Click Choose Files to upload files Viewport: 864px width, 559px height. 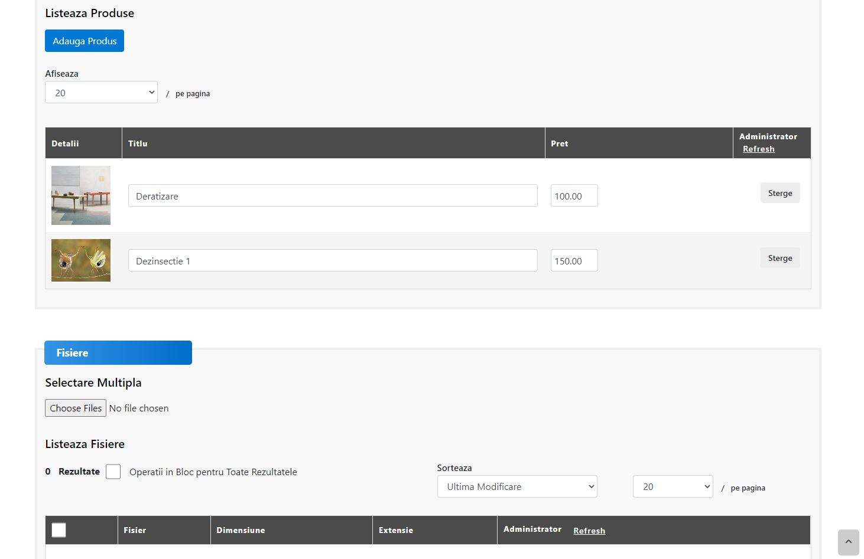pos(76,408)
